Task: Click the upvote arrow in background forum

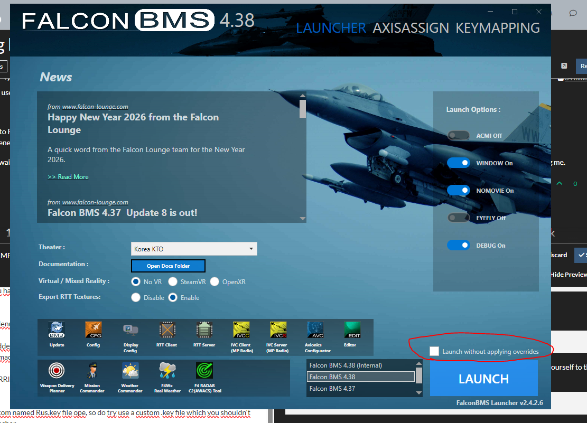Action: [x=560, y=183]
